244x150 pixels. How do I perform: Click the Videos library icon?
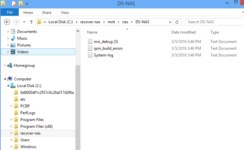(x=13, y=52)
